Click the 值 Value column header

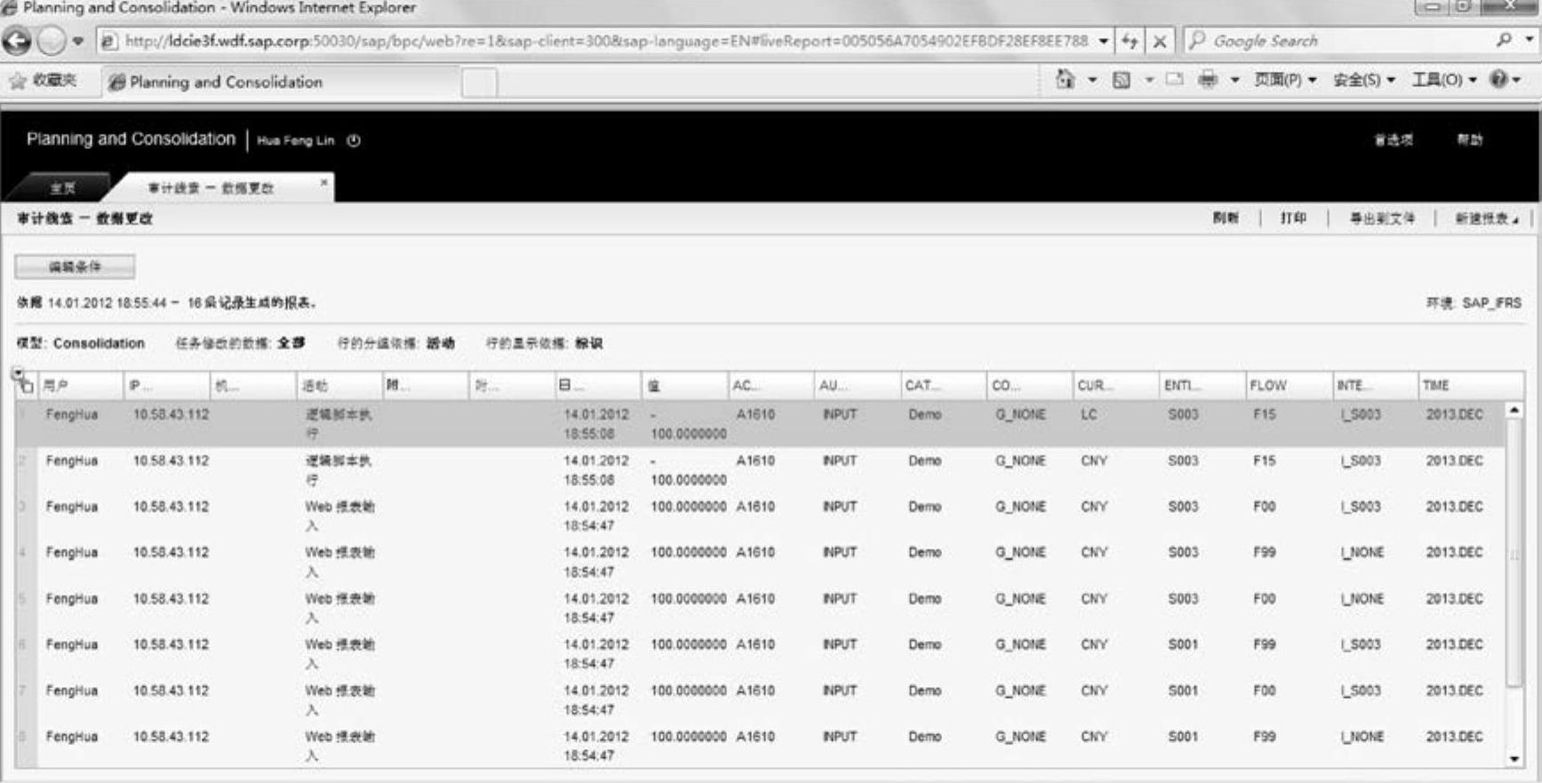click(684, 385)
